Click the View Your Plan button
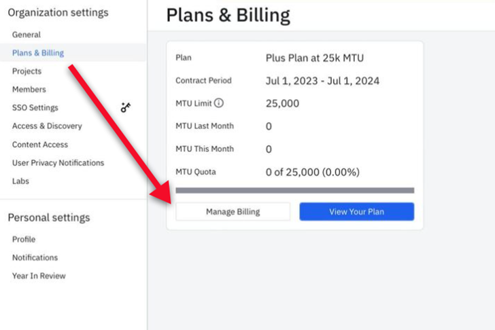 point(357,211)
